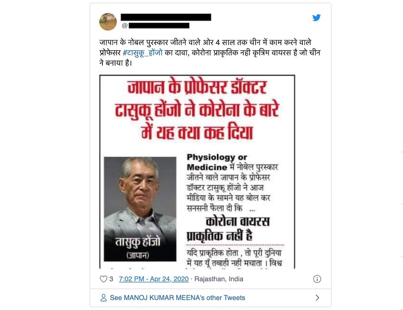Click the blacked-out display name bar
This screenshot has width=403, height=310.
click(166, 17)
